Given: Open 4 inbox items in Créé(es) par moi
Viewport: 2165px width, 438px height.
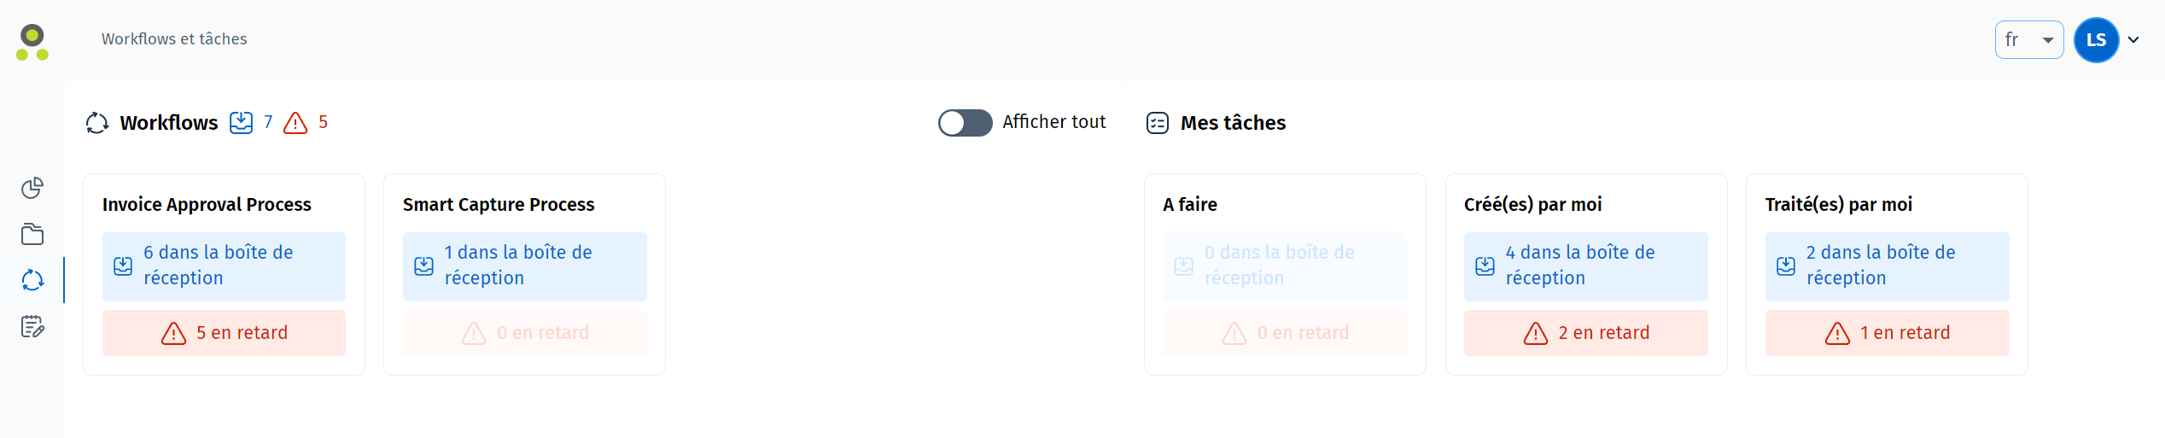Looking at the screenshot, I should tap(1585, 266).
